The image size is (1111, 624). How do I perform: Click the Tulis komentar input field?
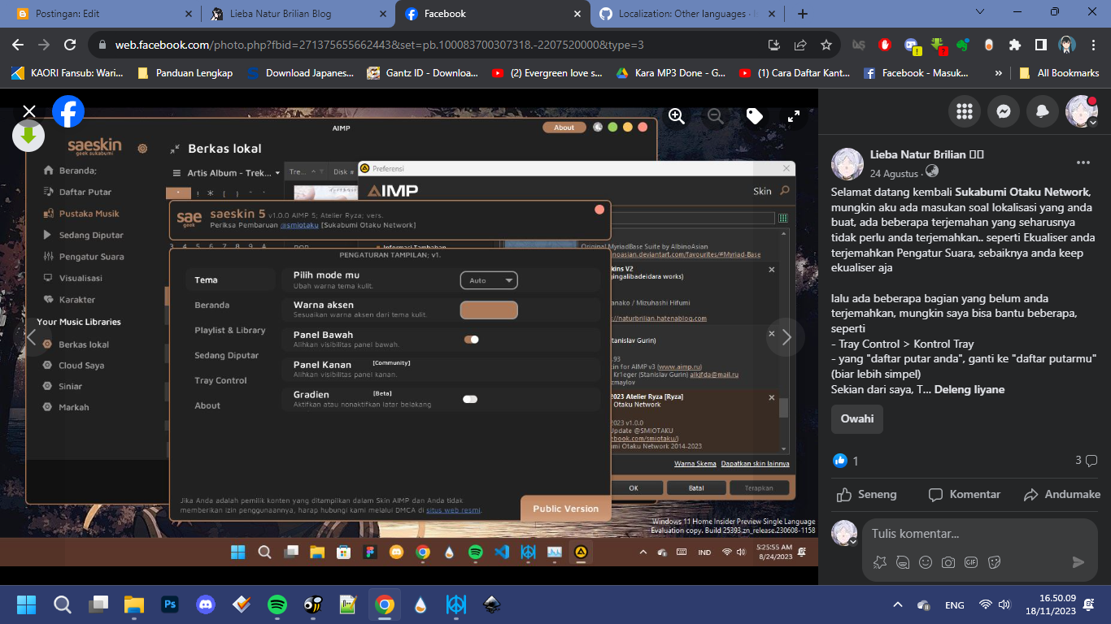[x=980, y=534]
